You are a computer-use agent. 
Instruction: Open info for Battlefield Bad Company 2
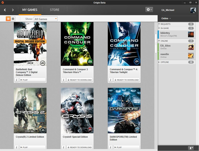pos(17,80)
